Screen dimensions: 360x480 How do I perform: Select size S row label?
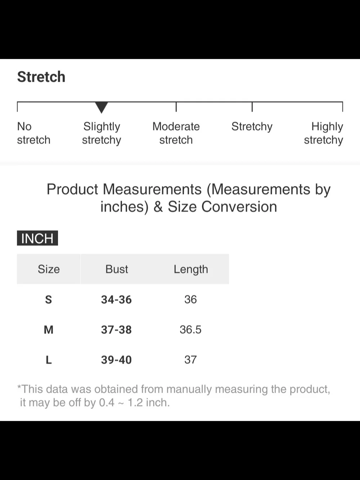pos(49,300)
